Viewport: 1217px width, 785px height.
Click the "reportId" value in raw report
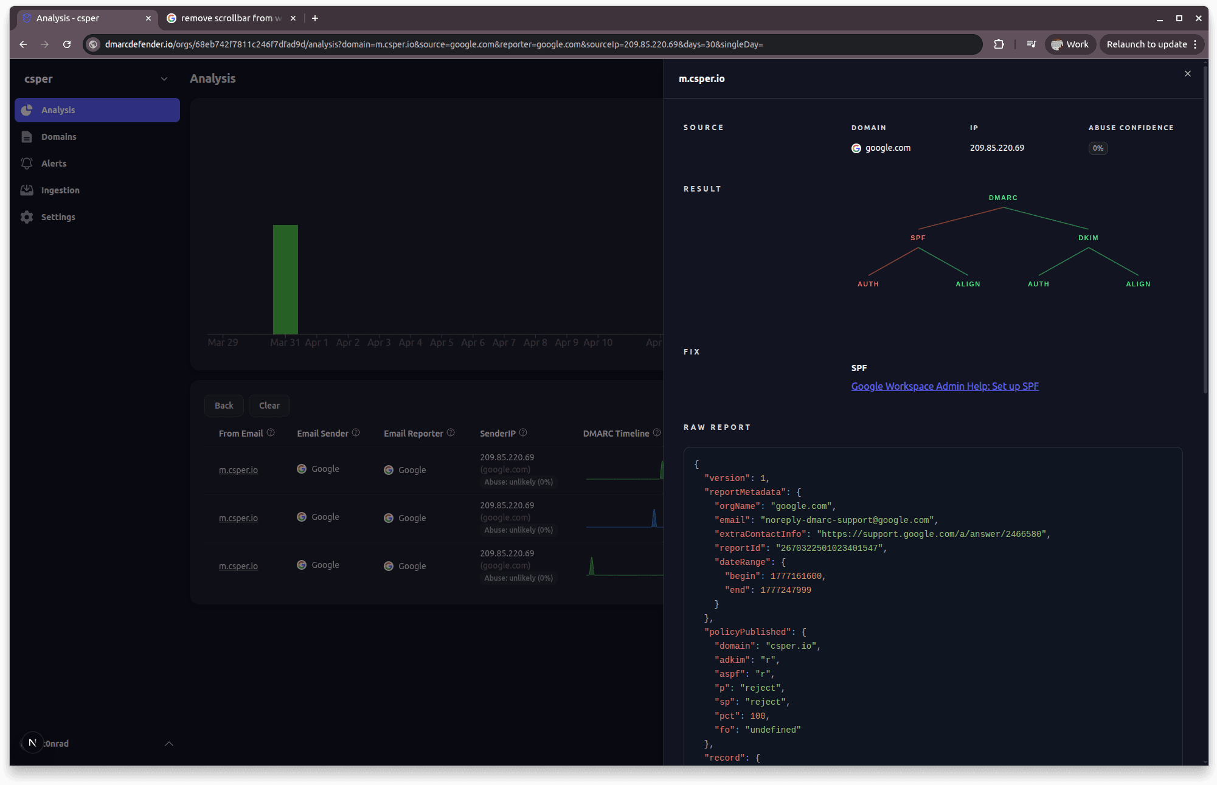829,548
